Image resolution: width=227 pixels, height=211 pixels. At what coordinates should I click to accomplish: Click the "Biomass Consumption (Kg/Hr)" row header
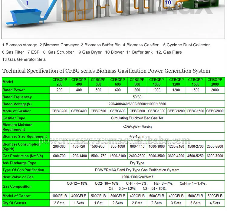26,147
